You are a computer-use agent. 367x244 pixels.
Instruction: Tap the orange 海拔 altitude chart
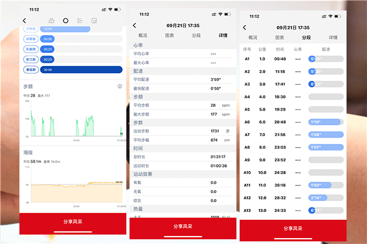tap(77, 185)
